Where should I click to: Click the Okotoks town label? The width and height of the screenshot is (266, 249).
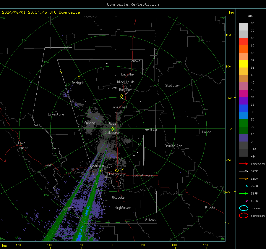coord(118,197)
